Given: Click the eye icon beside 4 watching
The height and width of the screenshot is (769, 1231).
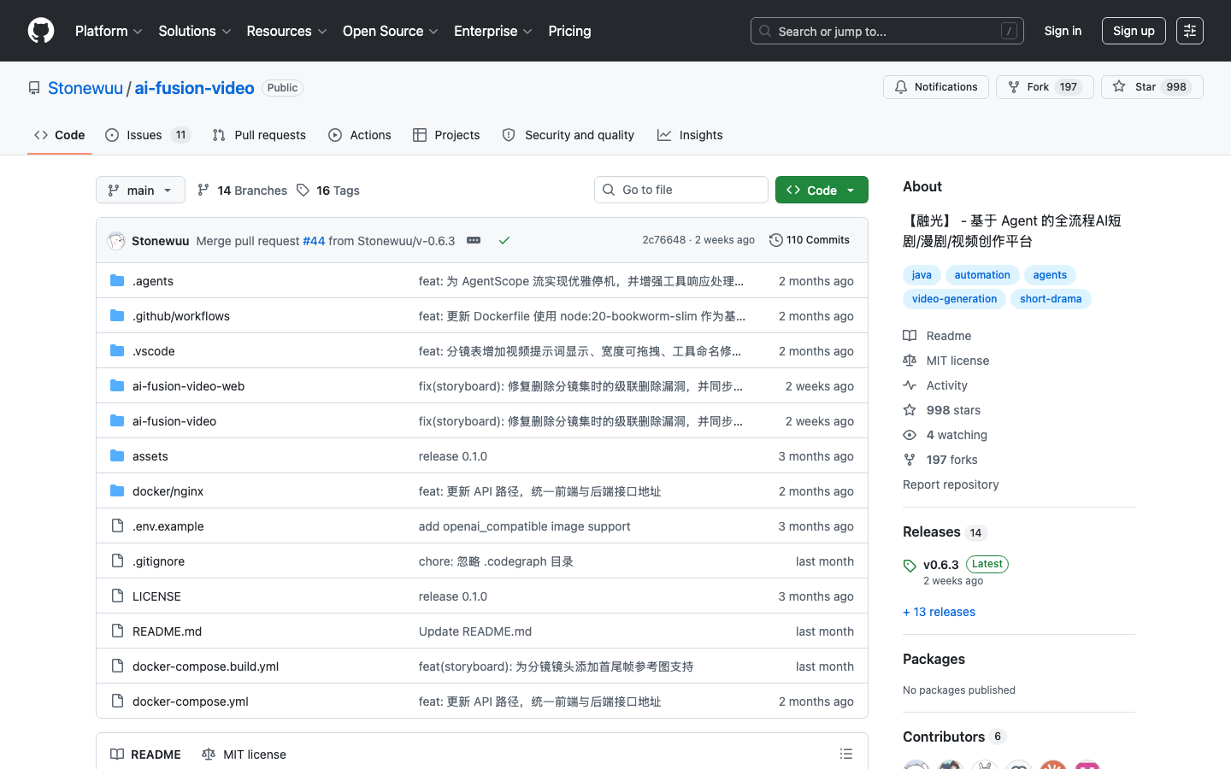Looking at the screenshot, I should (x=910, y=435).
